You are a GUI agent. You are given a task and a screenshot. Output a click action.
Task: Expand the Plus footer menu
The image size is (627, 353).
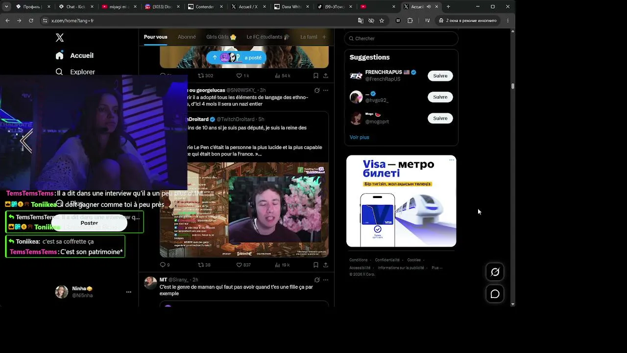coord(437,268)
